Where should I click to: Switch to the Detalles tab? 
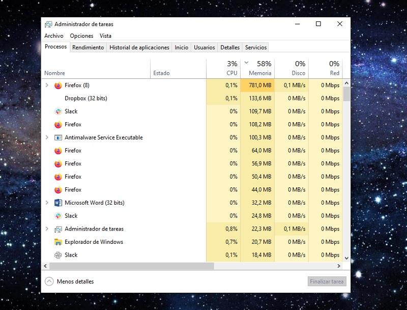pyautogui.click(x=230, y=47)
